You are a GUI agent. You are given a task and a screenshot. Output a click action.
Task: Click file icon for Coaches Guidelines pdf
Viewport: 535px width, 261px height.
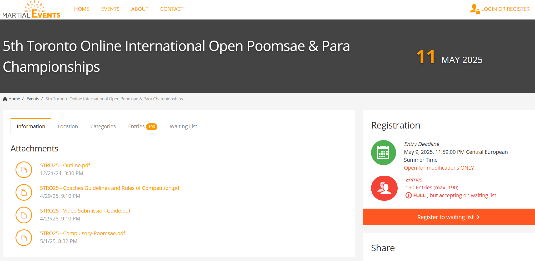(x=24, y=192)
